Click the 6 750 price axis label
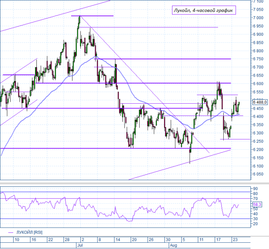269x249 pixels. click(x=258, y=59)
